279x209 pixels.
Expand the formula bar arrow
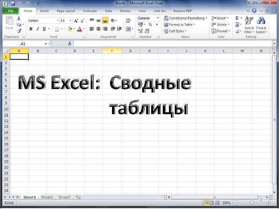(x=274, y=43)
